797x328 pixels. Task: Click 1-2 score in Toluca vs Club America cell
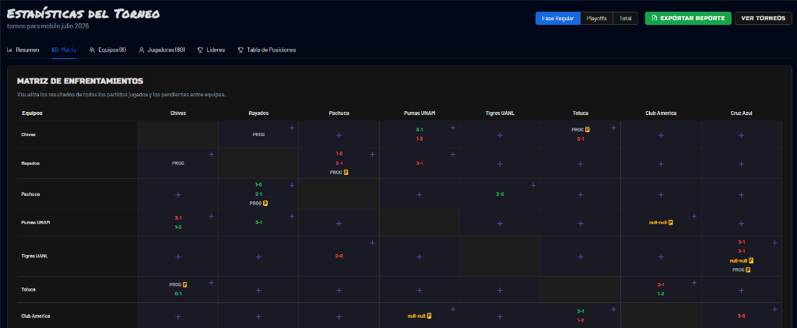pos(661,294)
